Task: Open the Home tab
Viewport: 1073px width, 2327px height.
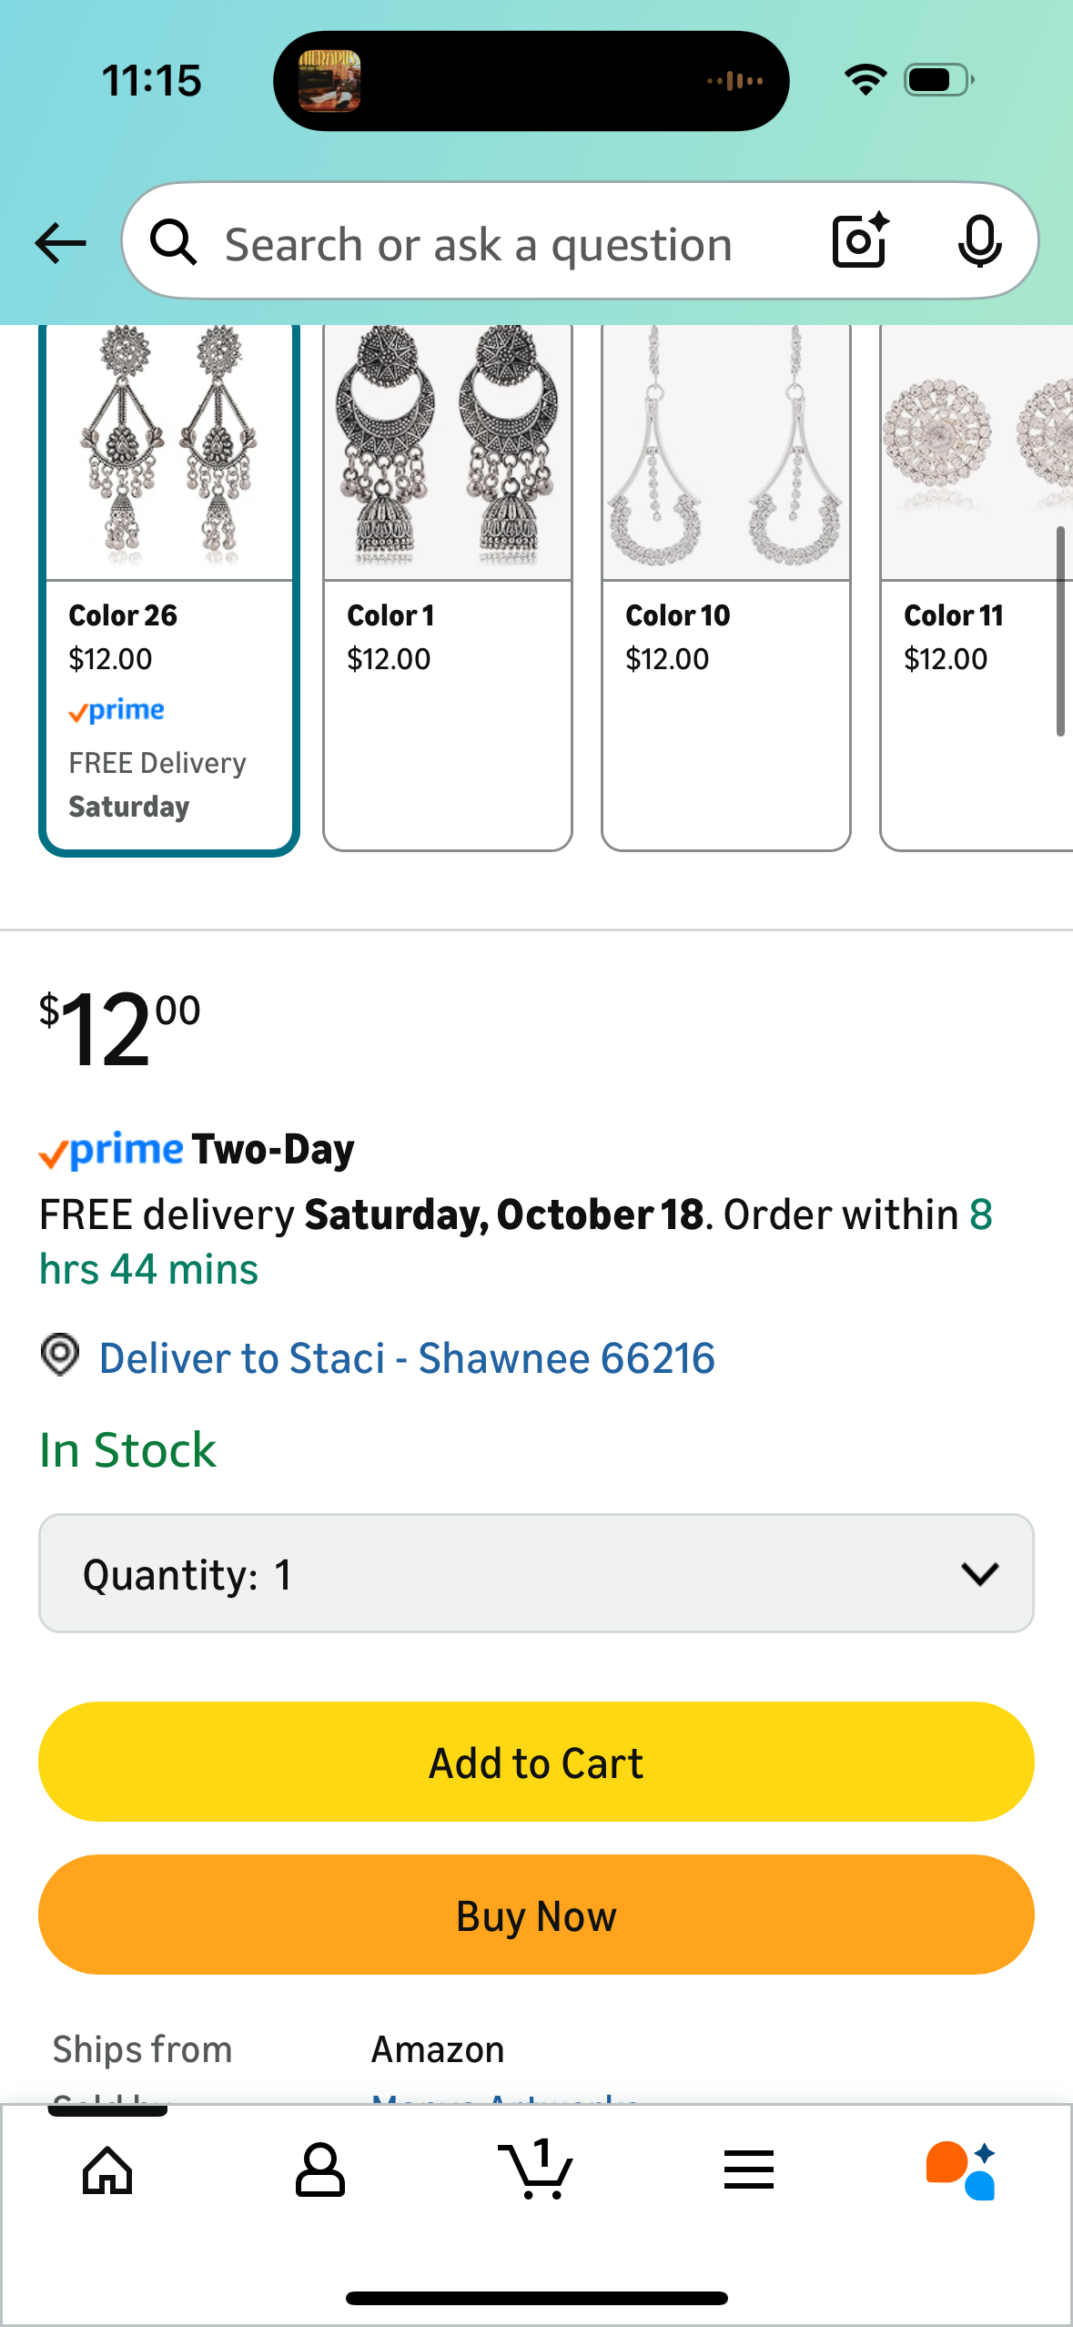Action: click(107, 2170)
